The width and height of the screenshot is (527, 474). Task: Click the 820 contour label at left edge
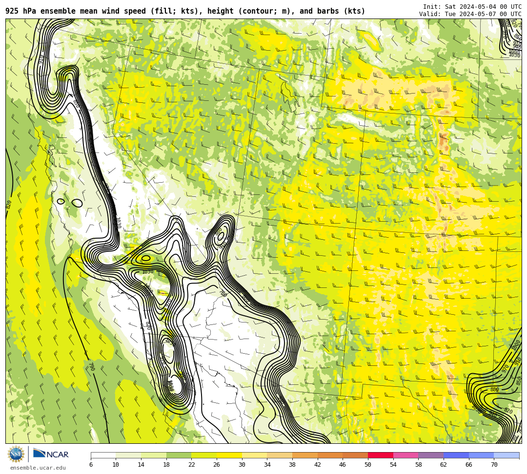pyautogui.click(x=9, y=205)
